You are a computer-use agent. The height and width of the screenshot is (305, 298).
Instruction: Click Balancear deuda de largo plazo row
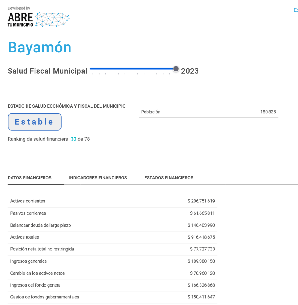pos(112,225)
